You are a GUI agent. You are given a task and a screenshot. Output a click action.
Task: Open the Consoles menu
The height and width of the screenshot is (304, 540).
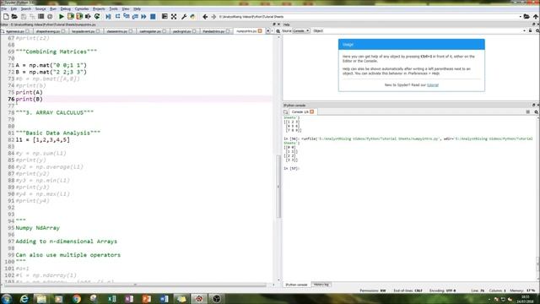(x=82, y=8)
